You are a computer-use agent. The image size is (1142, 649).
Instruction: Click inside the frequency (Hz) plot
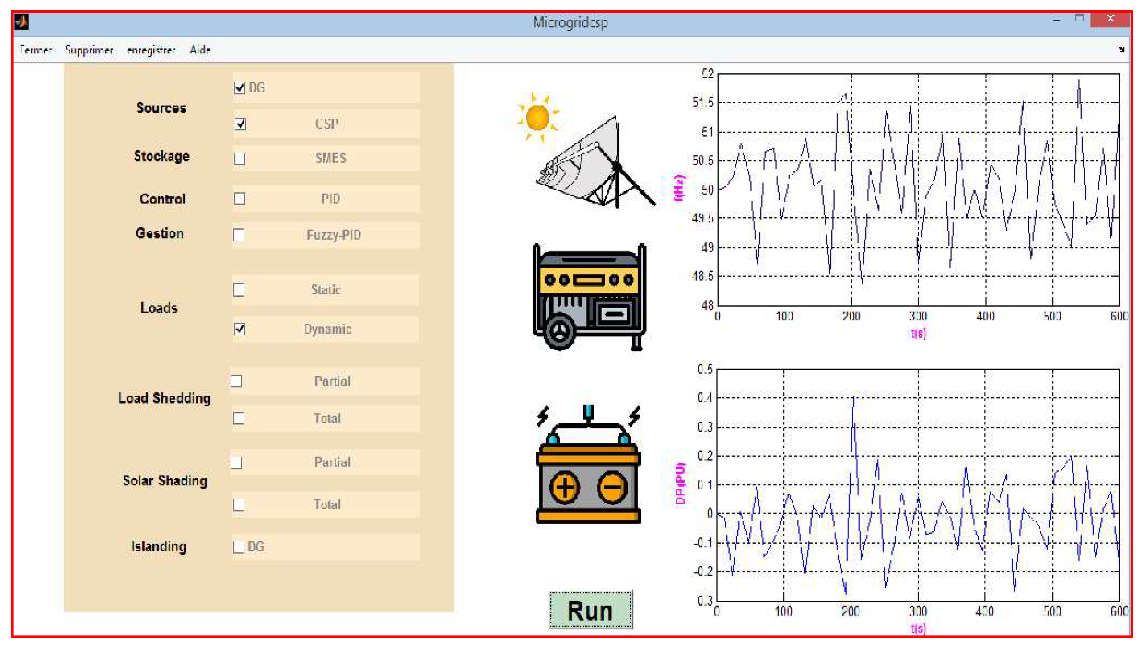(918, 190)
